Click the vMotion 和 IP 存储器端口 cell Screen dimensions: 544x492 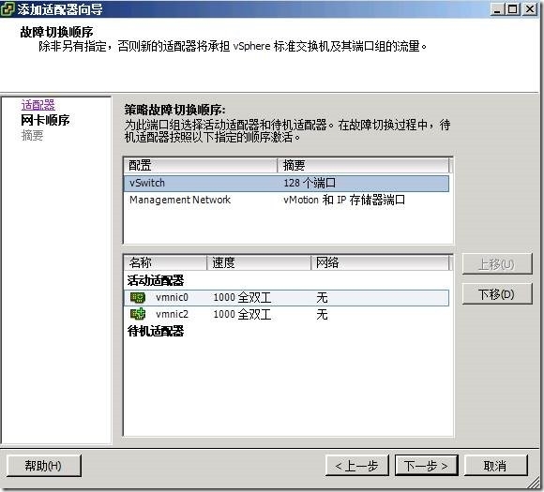click(344, 200)
